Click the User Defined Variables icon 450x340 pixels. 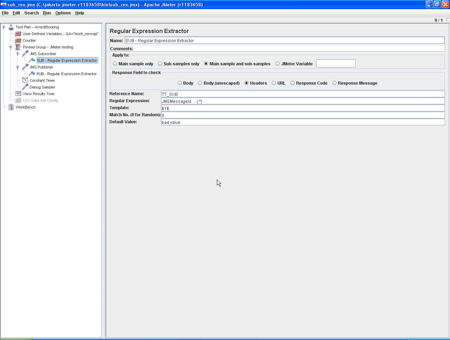point(18,34)
